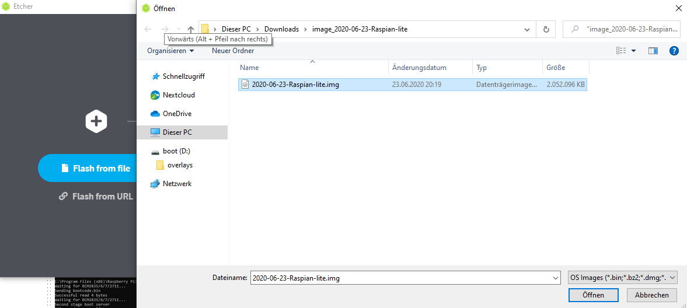Toggle the preview pane icon
This screenshot has width=687, height=308.
point(653,51)
